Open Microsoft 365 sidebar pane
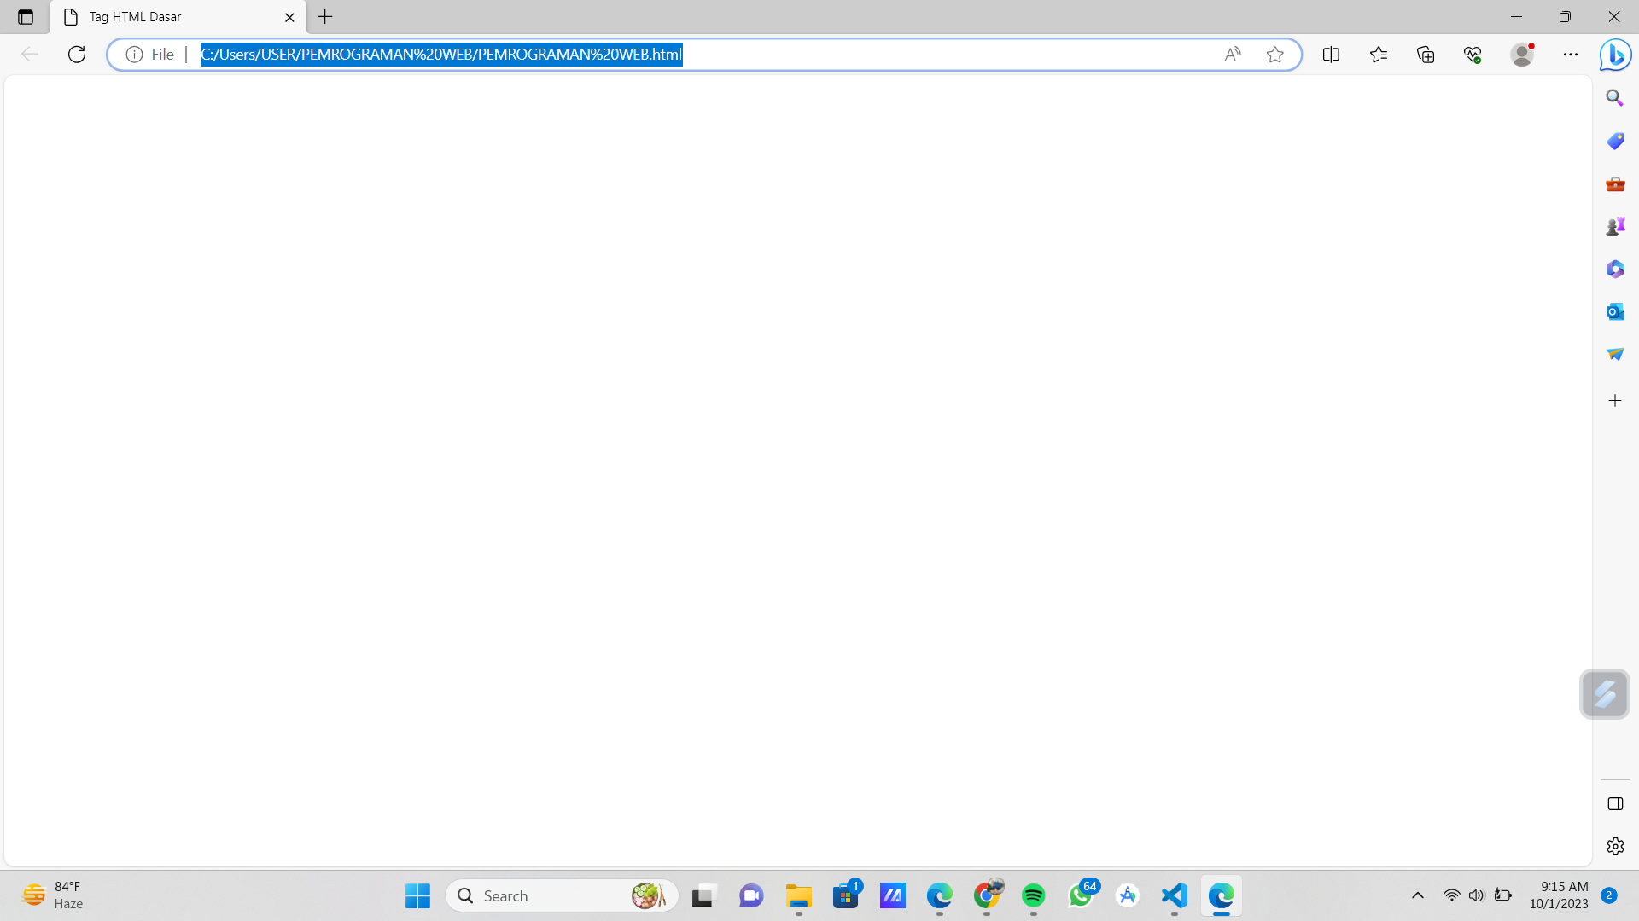The image size is (1639, 921). [1614, 269]
